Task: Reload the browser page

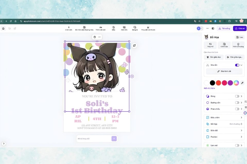Action: 11,21
